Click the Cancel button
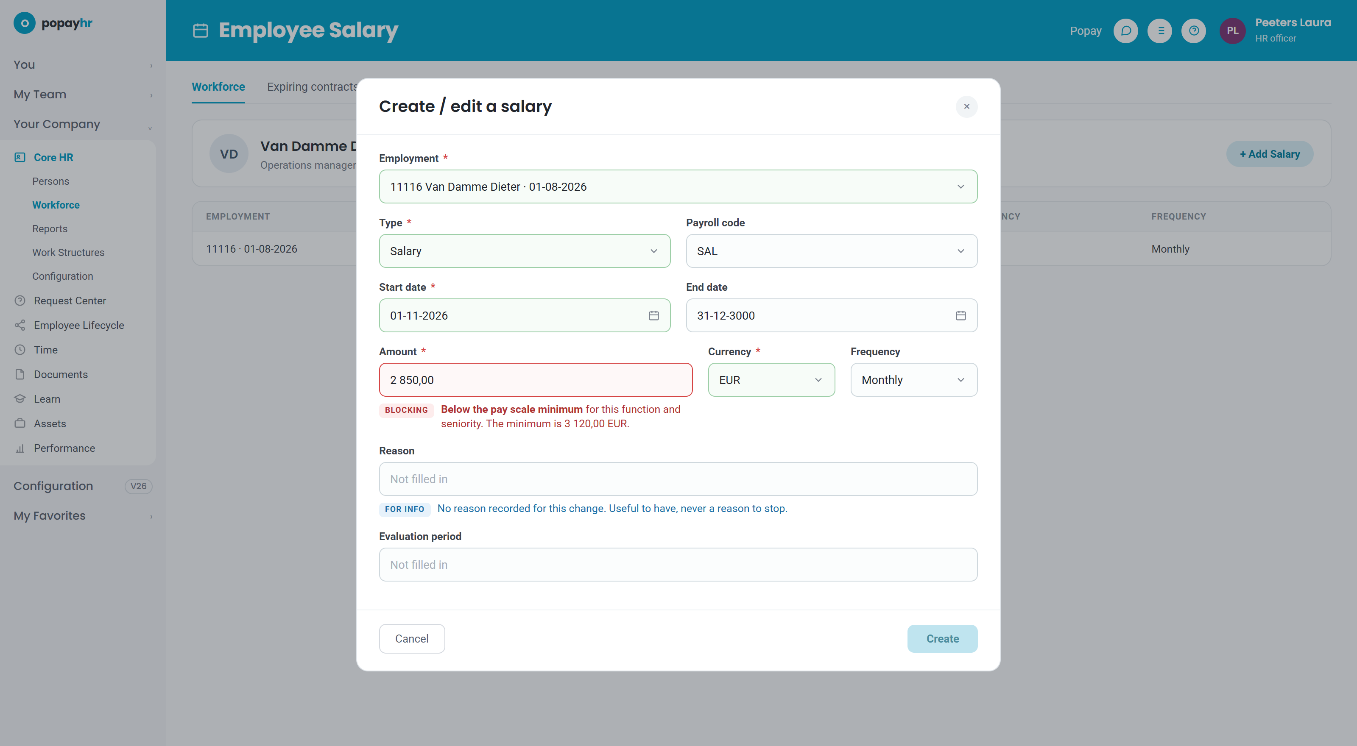 412,639
